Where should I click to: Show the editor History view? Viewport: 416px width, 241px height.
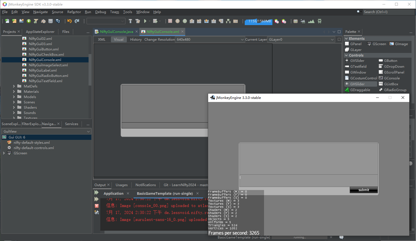[x=136, y=40]
